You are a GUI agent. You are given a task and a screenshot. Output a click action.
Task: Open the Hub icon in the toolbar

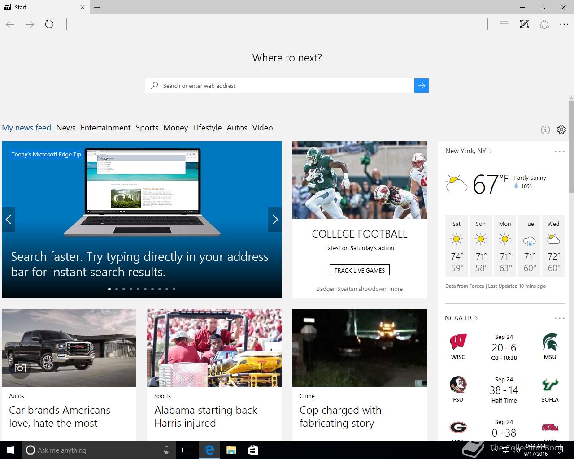point(504,24)
